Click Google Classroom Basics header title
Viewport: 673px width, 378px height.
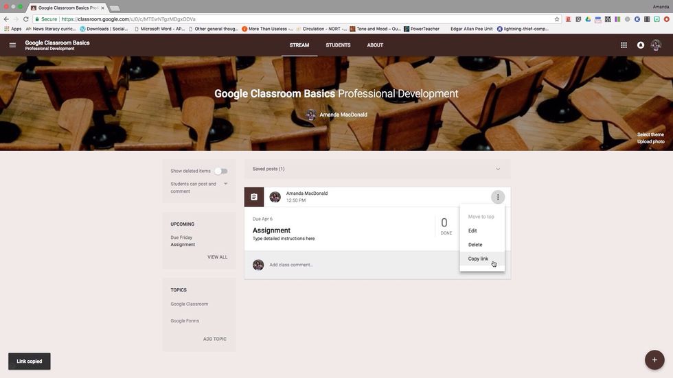coord(57,43)
